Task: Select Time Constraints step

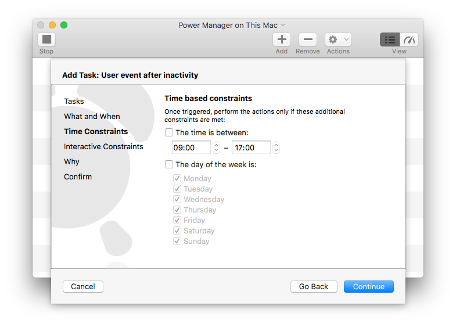Action: [96, 132]
